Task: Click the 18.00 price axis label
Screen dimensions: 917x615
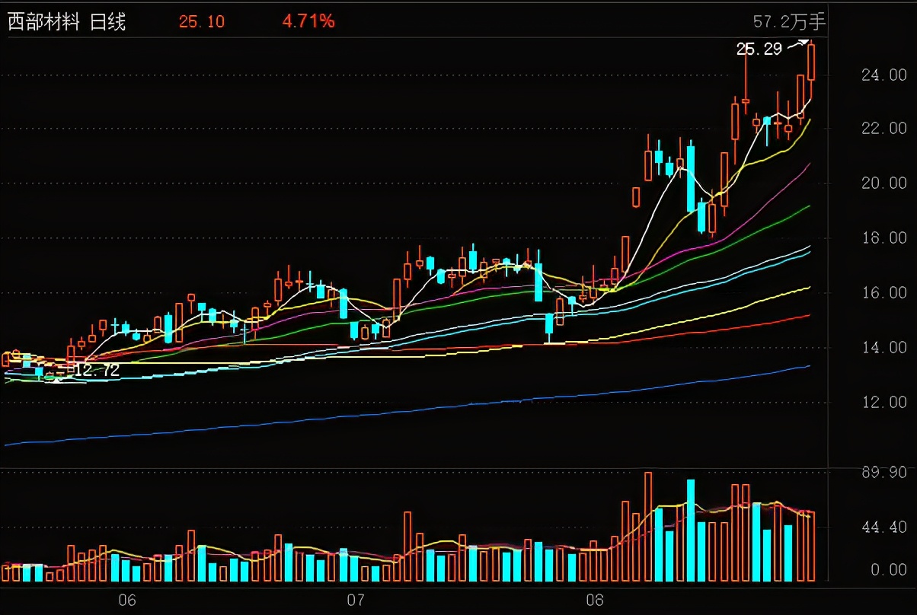Action: click(883, 238)
